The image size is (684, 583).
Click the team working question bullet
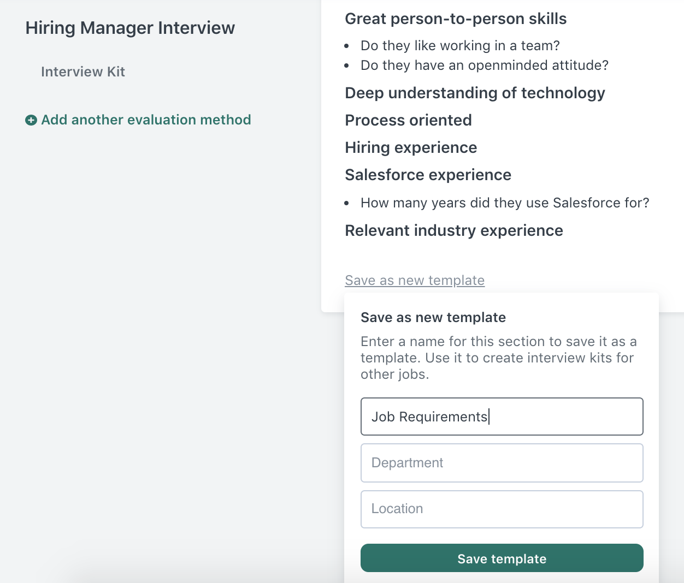pos(460,45)
